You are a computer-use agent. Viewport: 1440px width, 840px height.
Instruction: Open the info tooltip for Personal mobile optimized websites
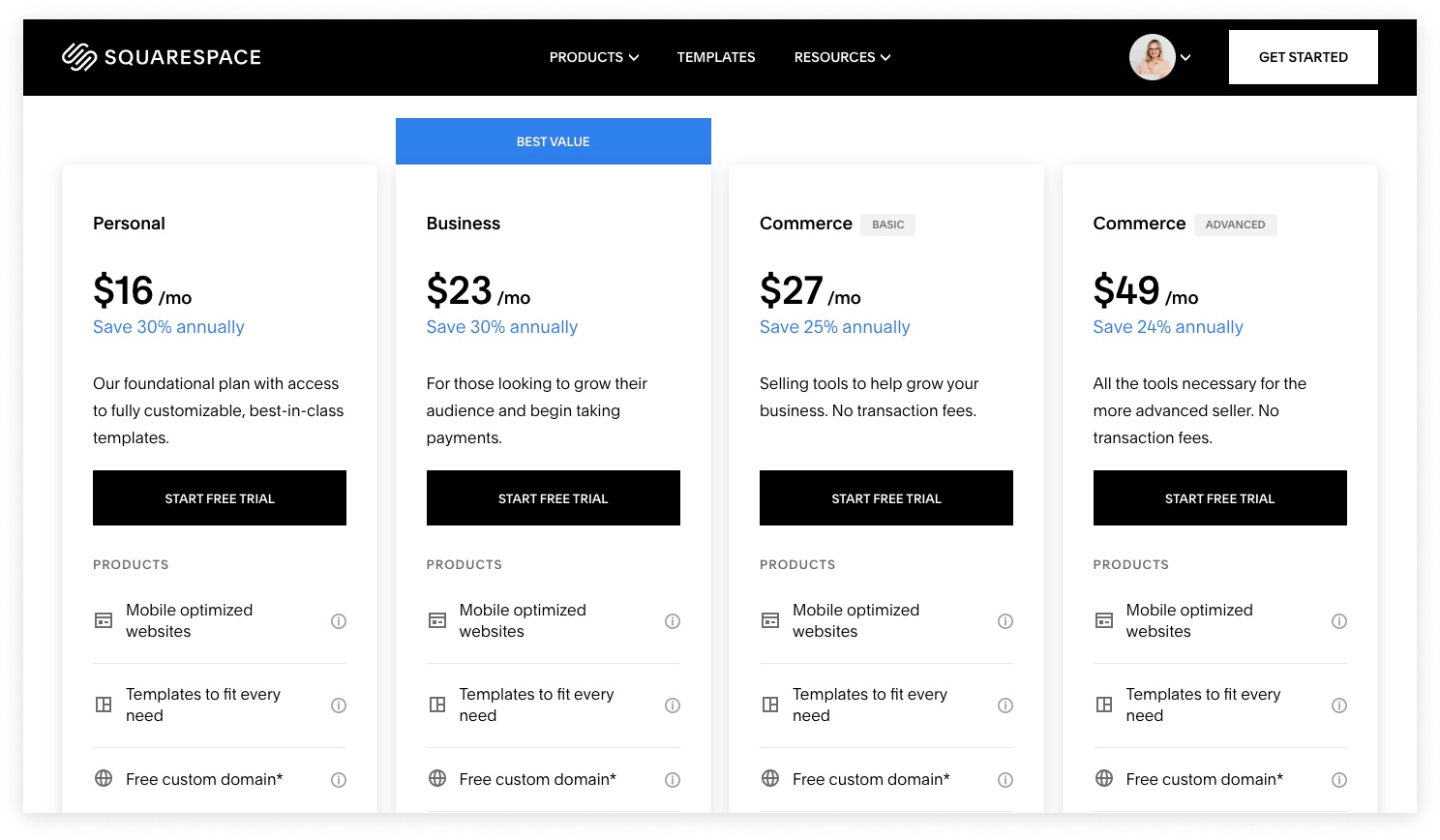coord(339,620)
